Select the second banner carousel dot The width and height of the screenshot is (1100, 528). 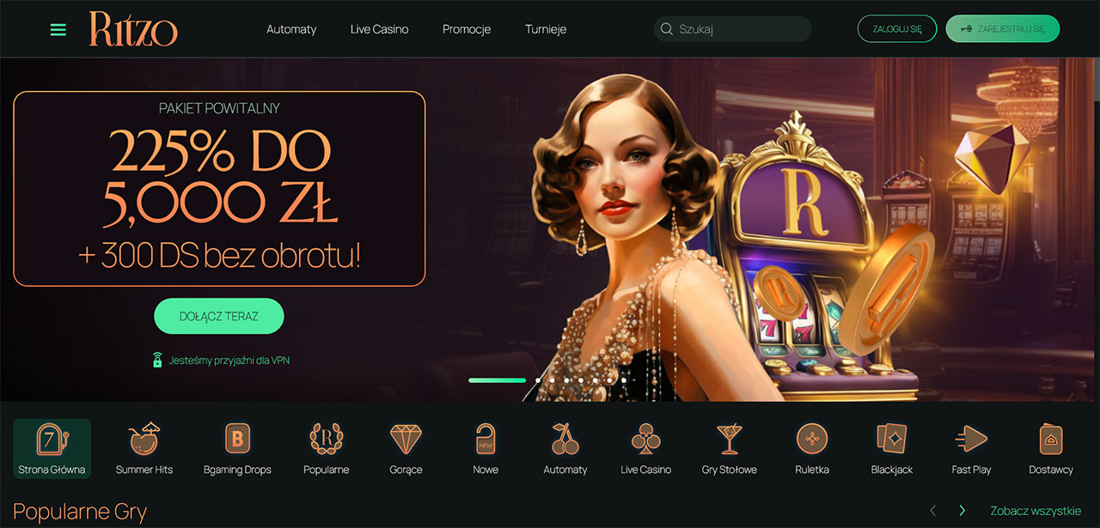point(538,379)
